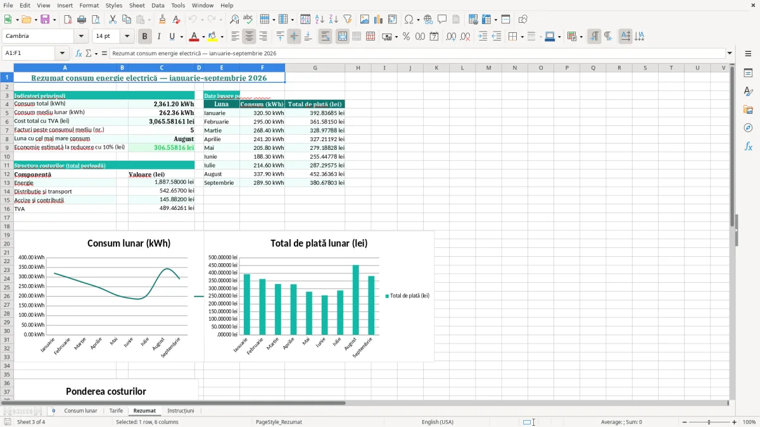This screenshot has height=427, width=760.
Task: Apply red Font Color swatch
Action: [x=194, y=37]
